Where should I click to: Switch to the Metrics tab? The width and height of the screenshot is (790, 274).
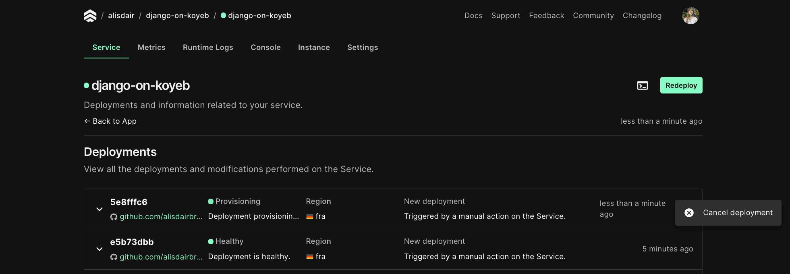151,48
